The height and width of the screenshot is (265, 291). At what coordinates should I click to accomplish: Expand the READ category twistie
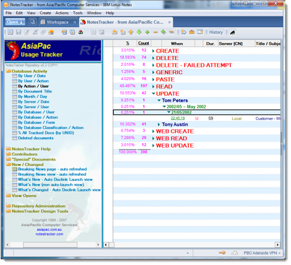[153, 87]
